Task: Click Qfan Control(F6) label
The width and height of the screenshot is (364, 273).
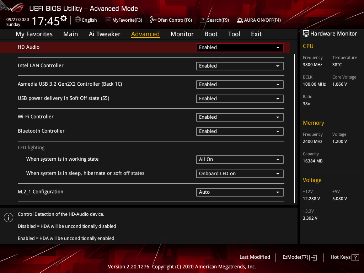Action: point(175,20)
